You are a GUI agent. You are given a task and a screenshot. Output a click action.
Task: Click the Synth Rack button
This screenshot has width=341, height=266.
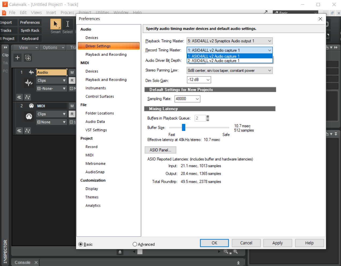coord(30,31)
